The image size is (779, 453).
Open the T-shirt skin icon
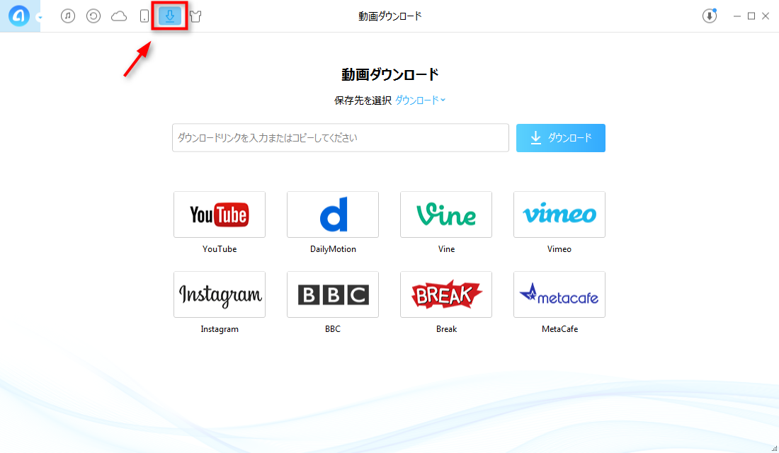(x=195, y=16)
